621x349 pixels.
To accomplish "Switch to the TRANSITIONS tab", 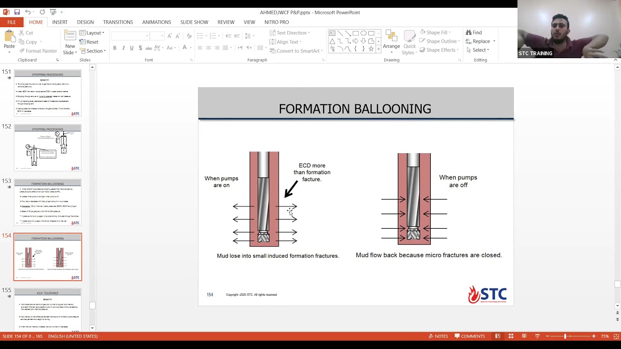I will [x=118, y=22].
